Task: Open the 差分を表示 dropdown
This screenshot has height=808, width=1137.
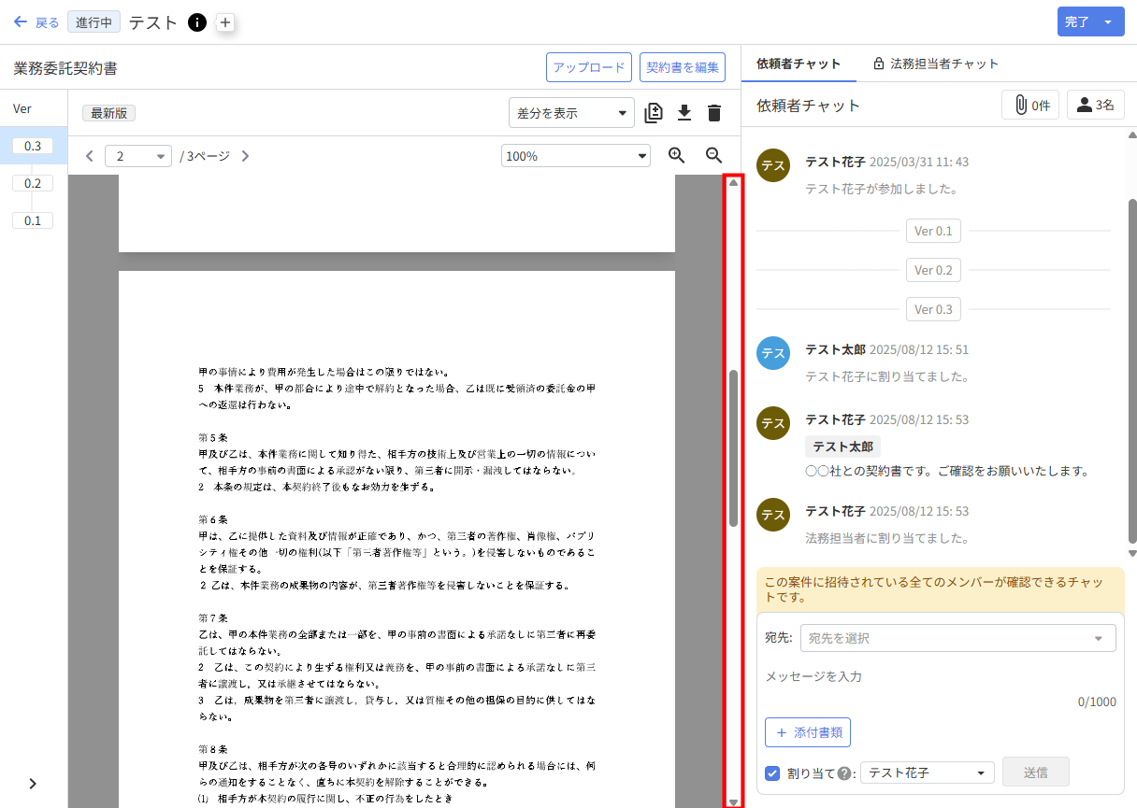Action: (x=571, y=113)
